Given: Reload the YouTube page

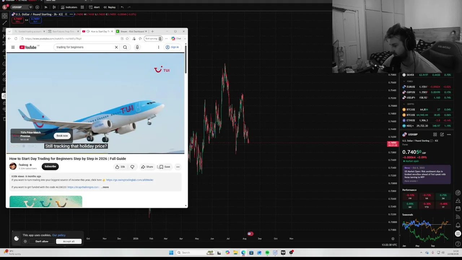Looking at the screenshot, I should pyautogui.click(x=16, y=39).
